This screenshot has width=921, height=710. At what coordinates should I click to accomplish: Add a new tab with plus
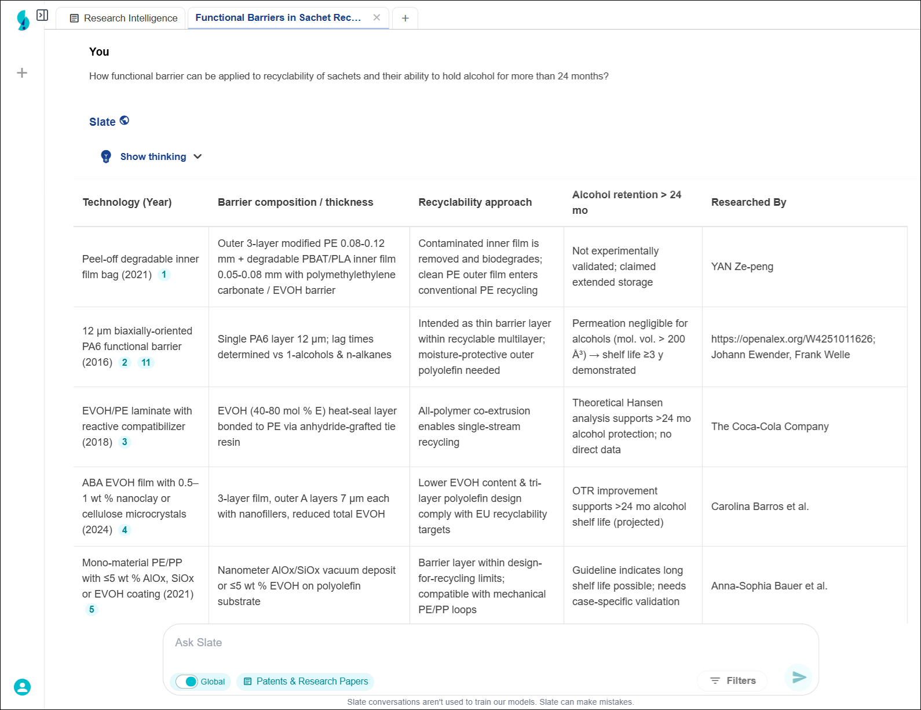(x=405, y=19)
